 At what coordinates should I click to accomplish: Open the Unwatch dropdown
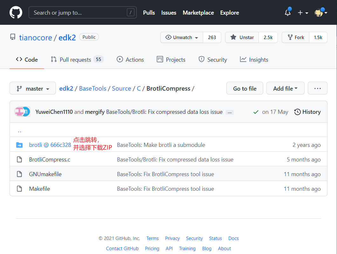[181, 37]
